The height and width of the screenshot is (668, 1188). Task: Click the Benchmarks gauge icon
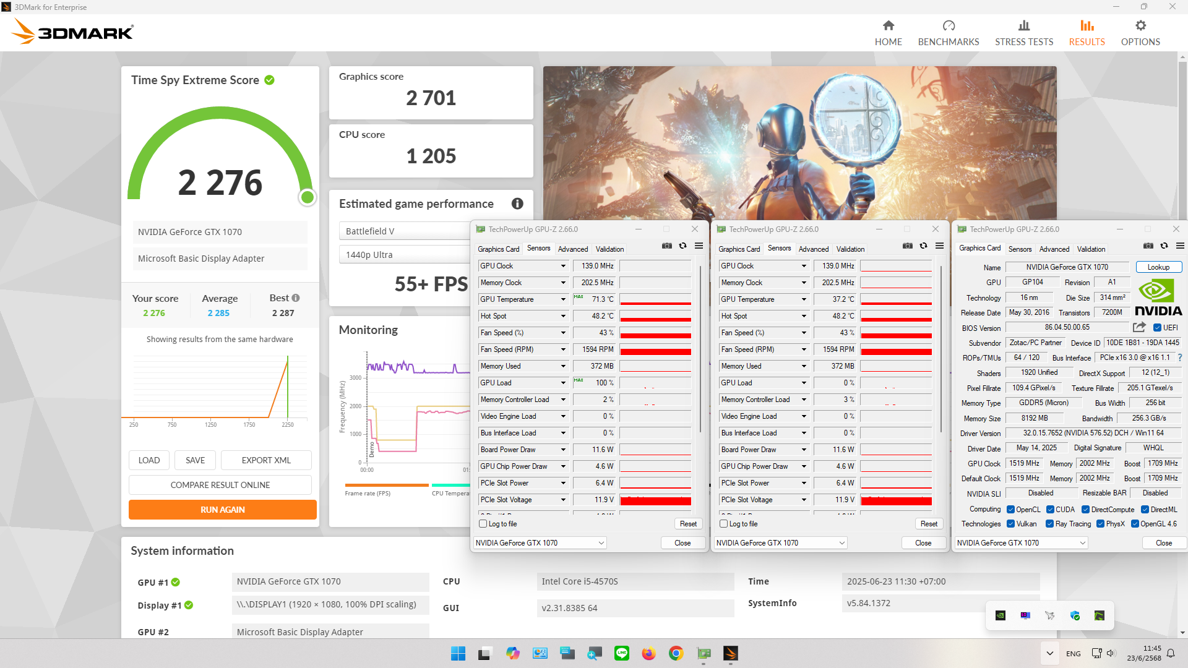click(x=949, y=26)
